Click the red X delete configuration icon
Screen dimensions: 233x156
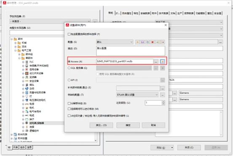click(153, 42)
